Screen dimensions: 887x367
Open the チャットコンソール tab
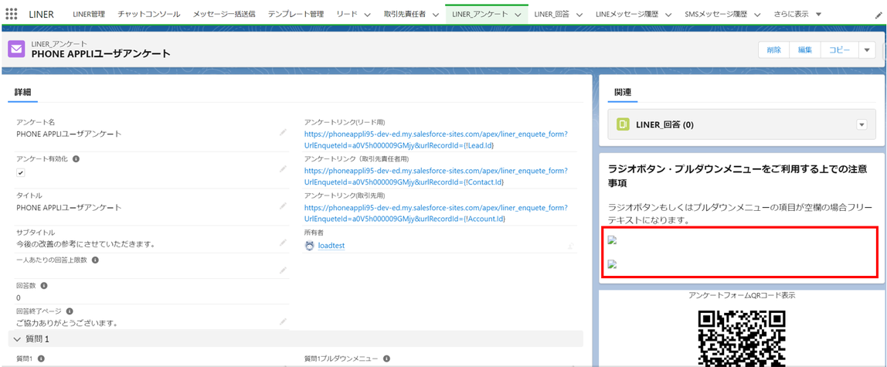point(149,14)
